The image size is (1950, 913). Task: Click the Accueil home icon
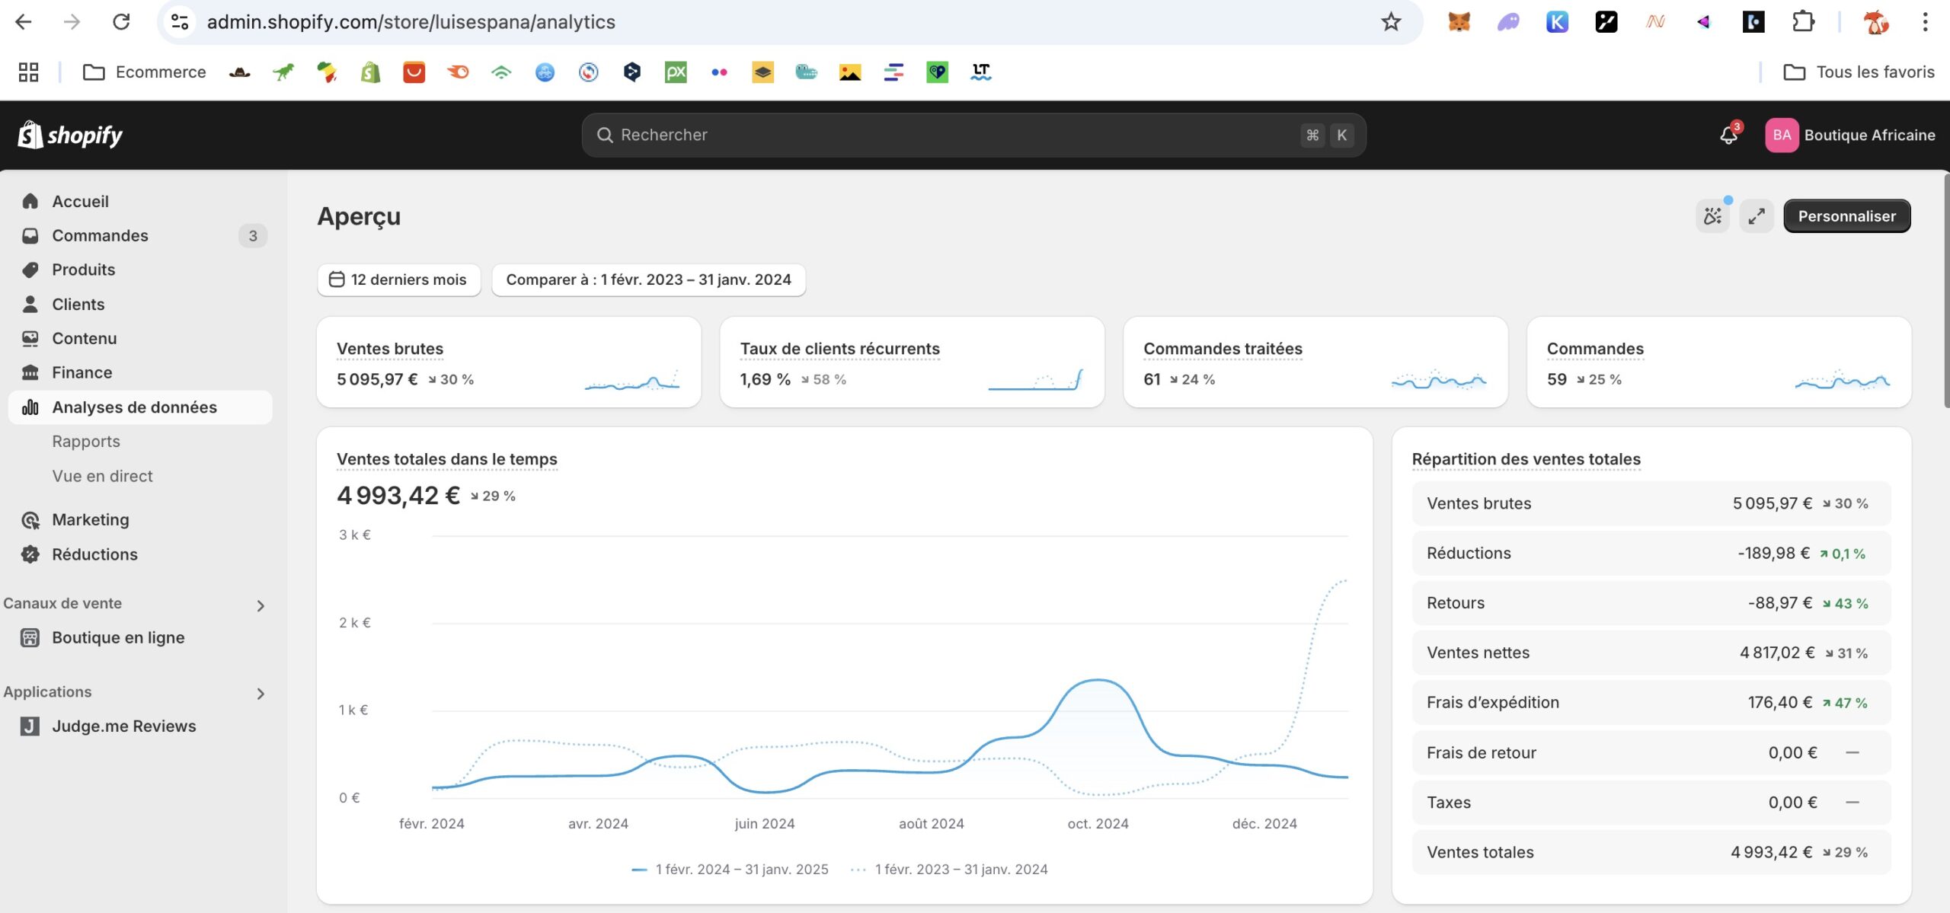(30, 201)
